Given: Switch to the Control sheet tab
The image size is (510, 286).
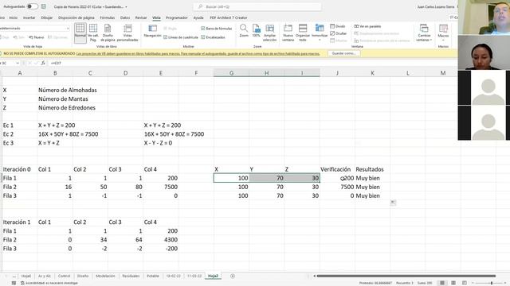Looking at the screenshot, I should 64,276.
